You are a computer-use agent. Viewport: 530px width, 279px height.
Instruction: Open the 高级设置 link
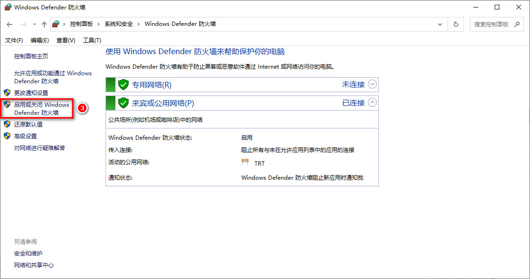point(25,136)
